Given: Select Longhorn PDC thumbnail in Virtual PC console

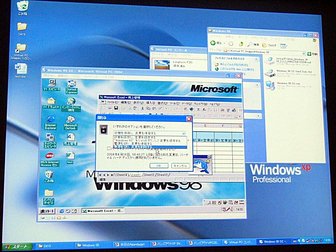Looking at the screenshot, I should 162,64.
